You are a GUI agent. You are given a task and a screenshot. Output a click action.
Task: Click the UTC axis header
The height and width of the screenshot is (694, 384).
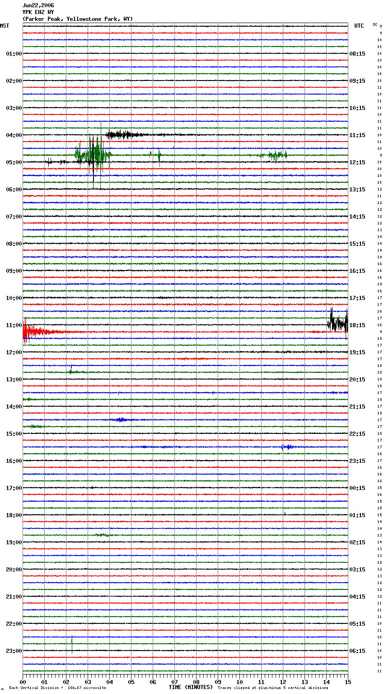(x=359, y=26)
